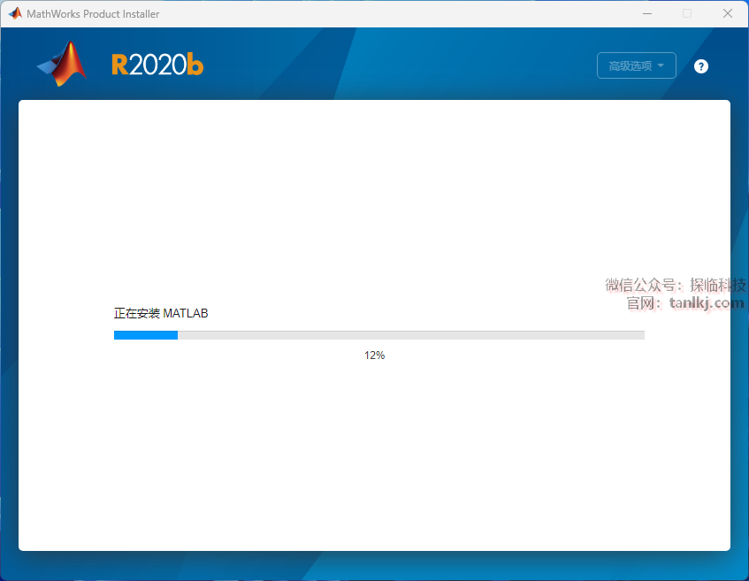Click the MathWorks Product Installer title text
The width and height of the screenshot is (749, 581).
[x=93, y=14]
